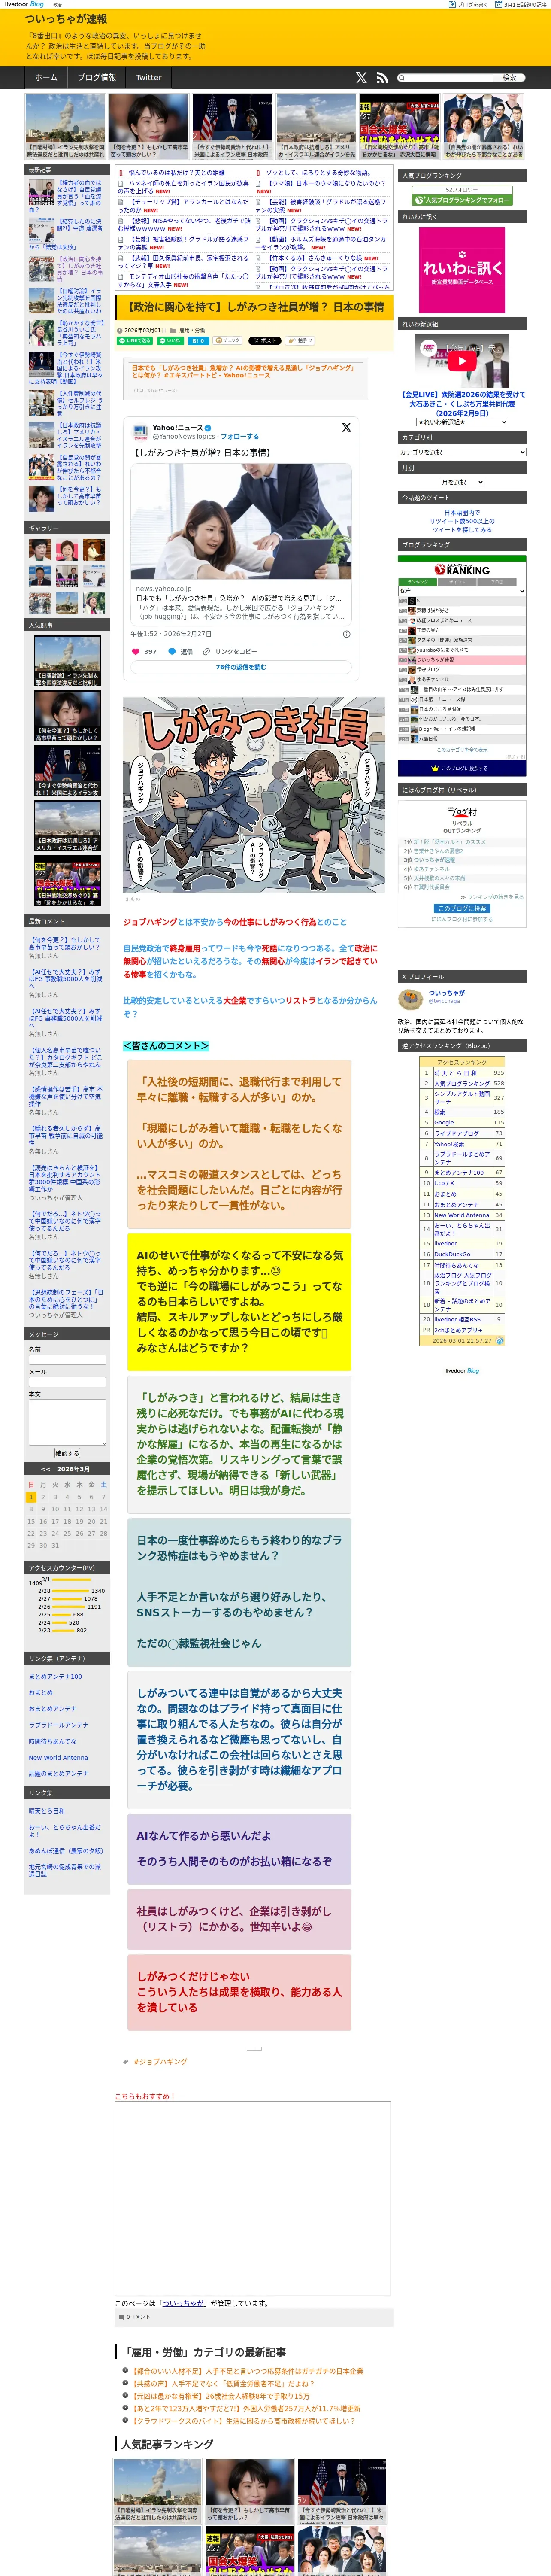Screen dimensions: 551x2576
Task: Click the 本文 message text area
Action: coord(67,1422)
